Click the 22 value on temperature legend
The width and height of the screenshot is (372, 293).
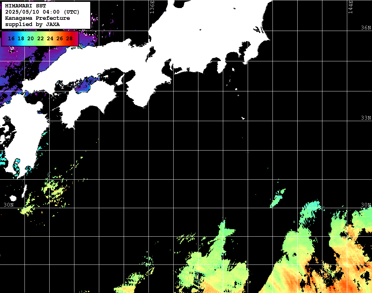coord(40,39)
